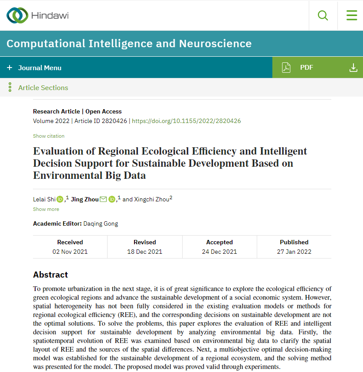The image size is (363, 372).
Task: Open the search magnifier icon
Action: click(x=323, y=16)
